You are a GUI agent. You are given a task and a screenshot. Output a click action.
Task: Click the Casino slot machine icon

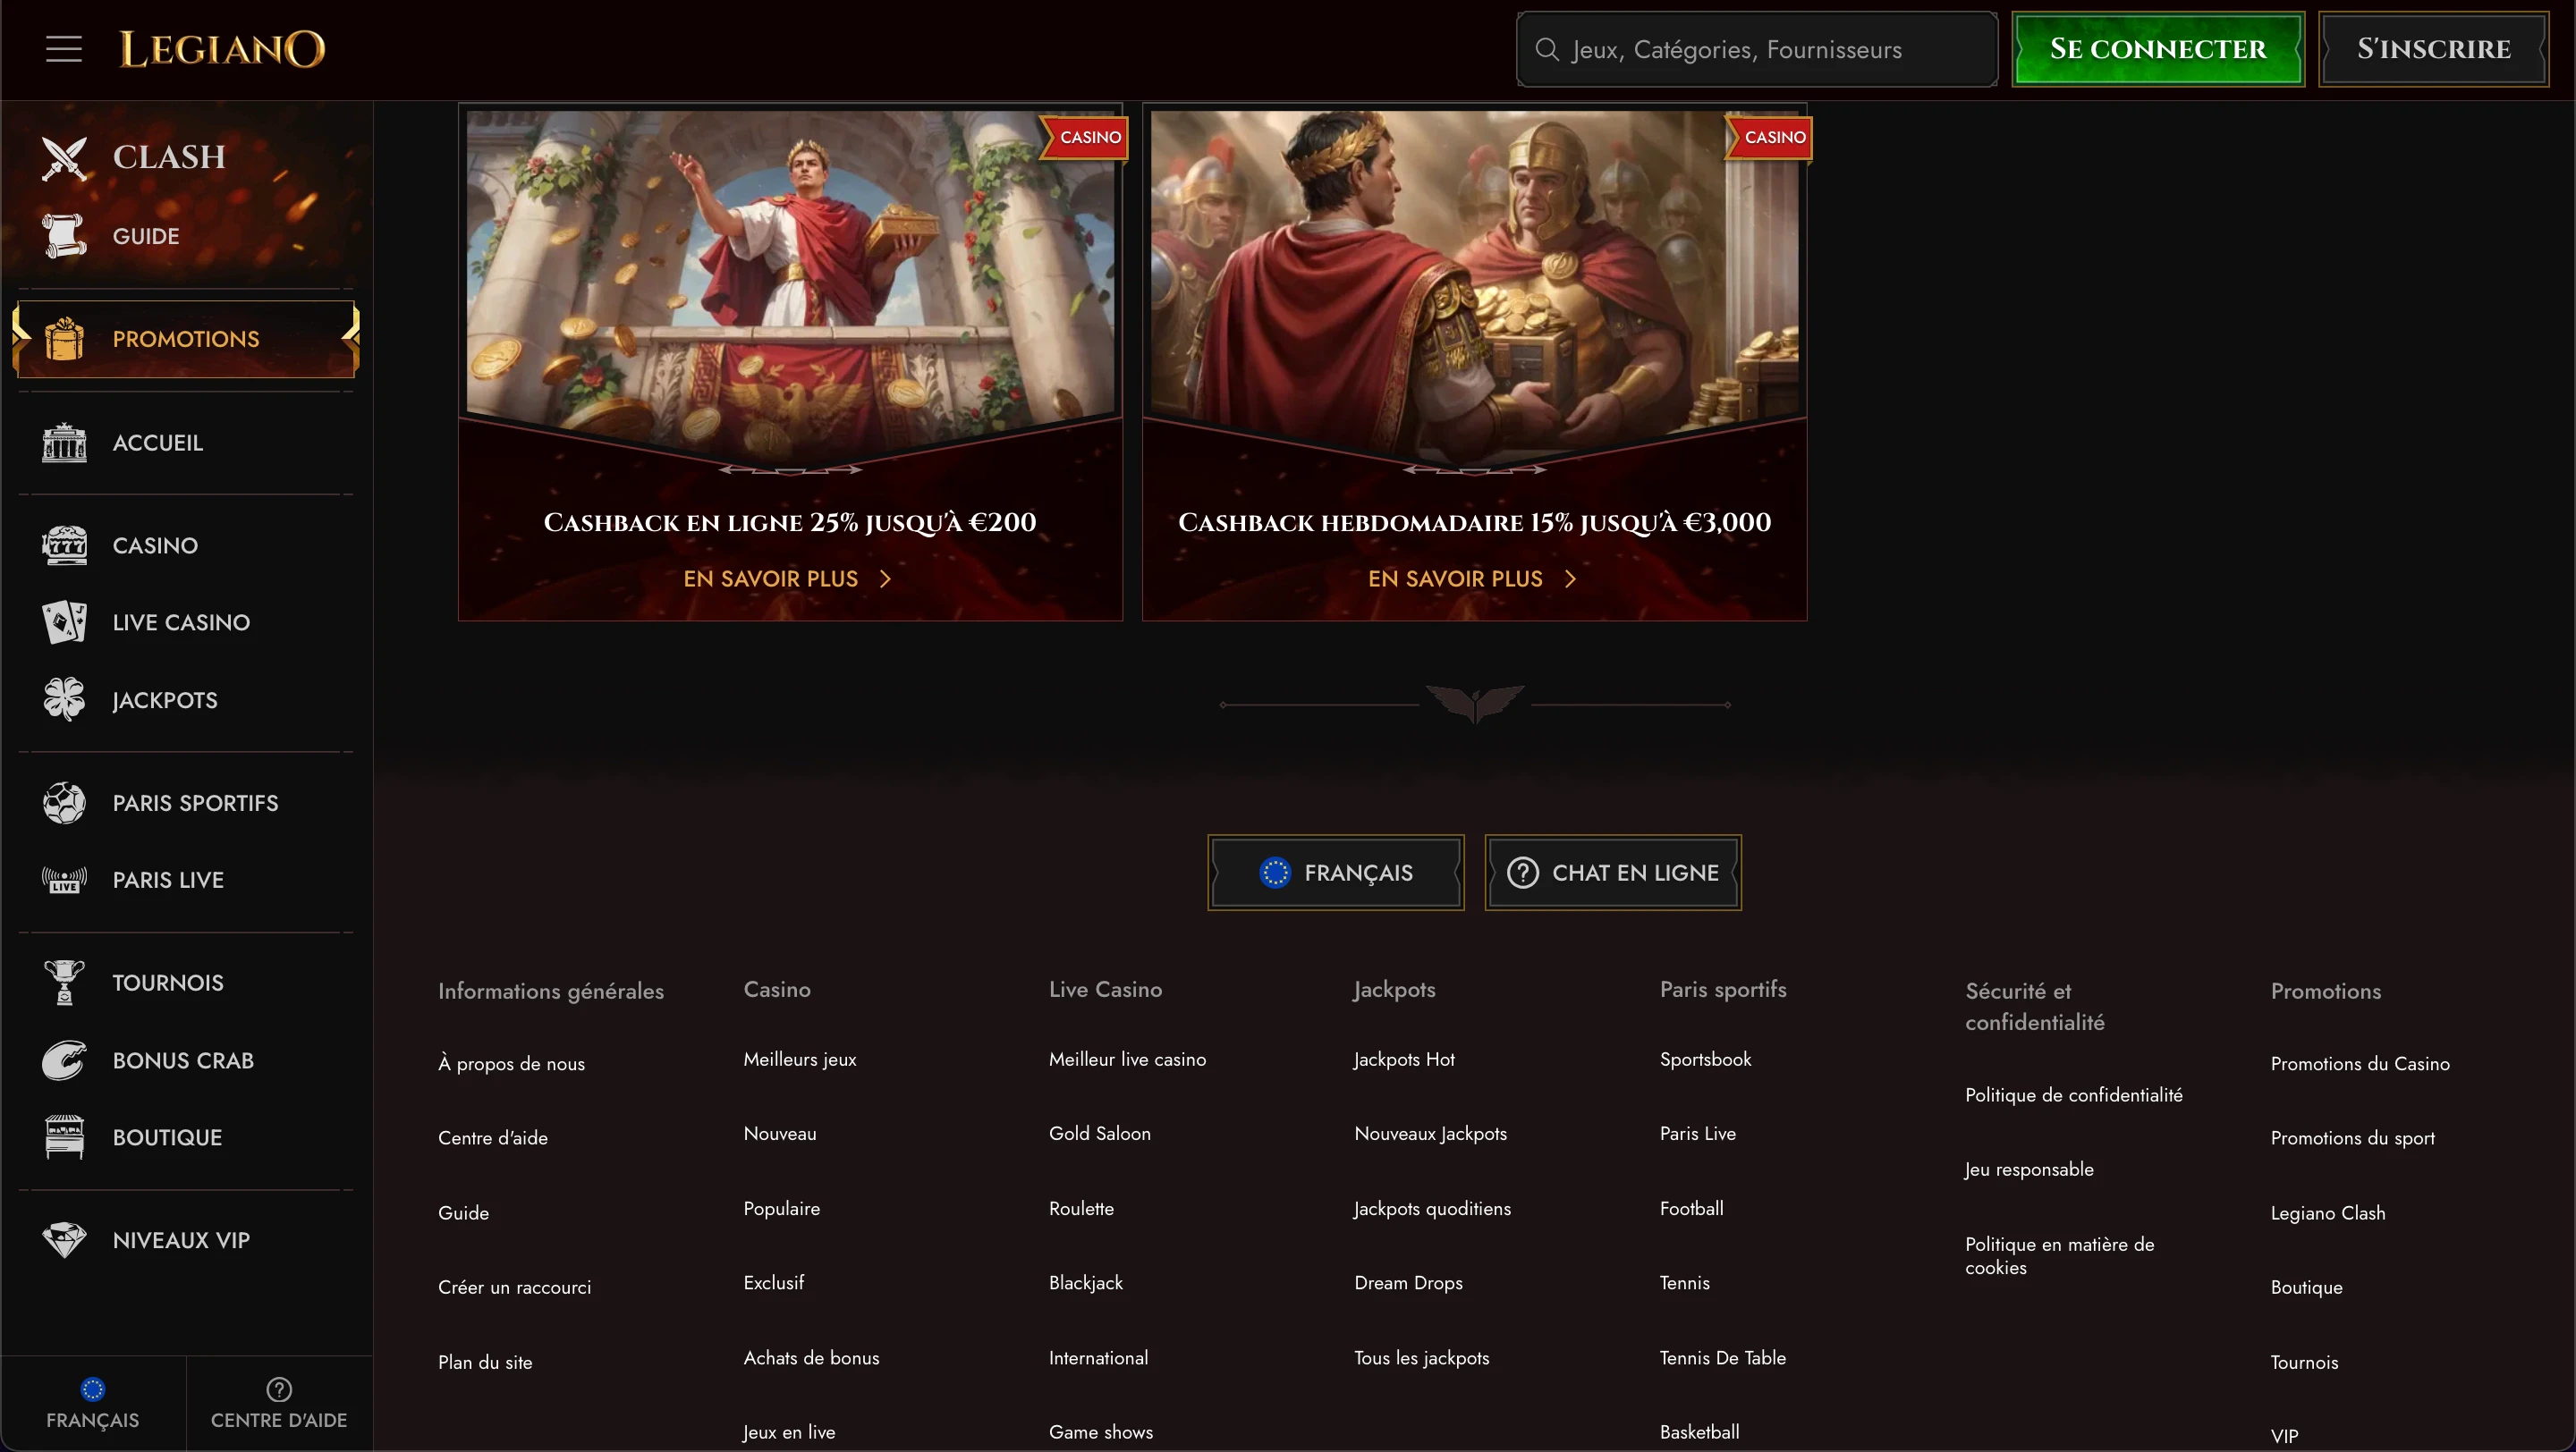[65, 545]
